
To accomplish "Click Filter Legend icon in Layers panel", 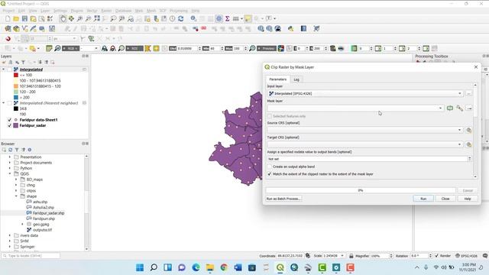I will (x=23, y=63).
